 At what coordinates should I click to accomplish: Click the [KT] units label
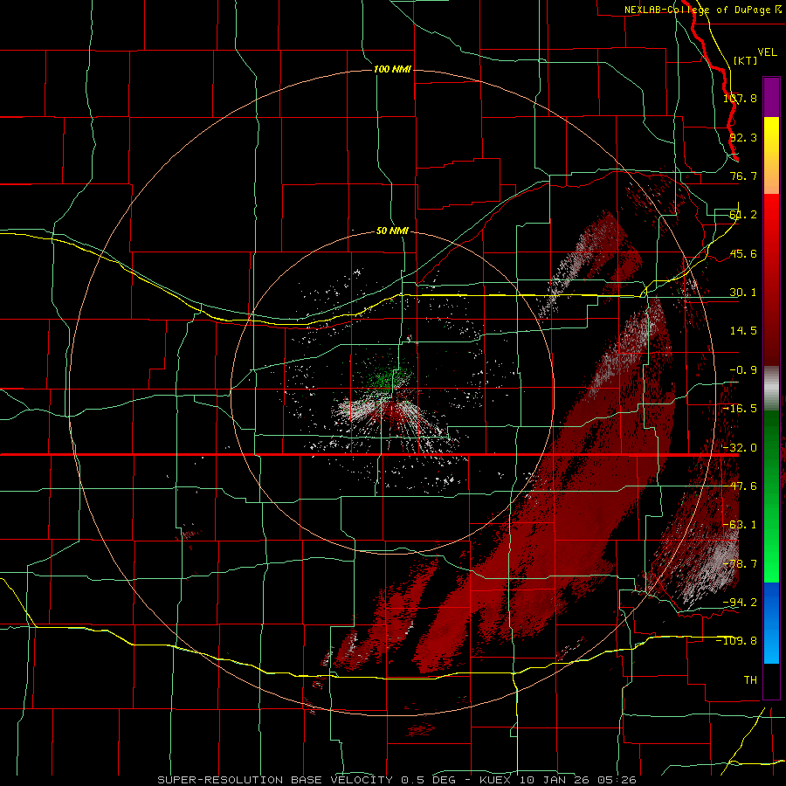[x=745, y=60]
